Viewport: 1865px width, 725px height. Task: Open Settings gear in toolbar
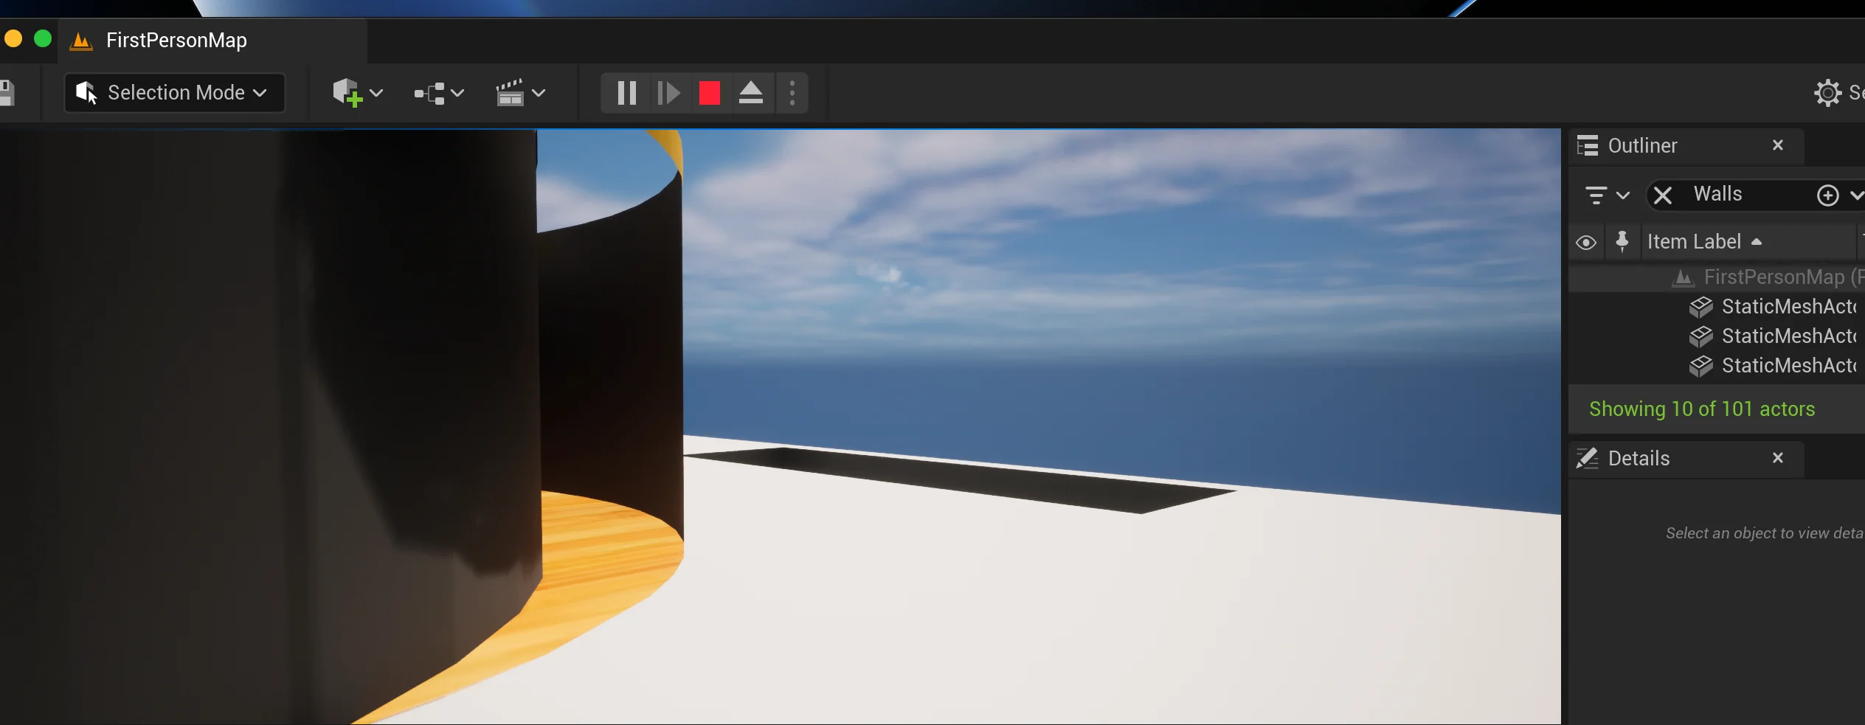pos(1828,93)
